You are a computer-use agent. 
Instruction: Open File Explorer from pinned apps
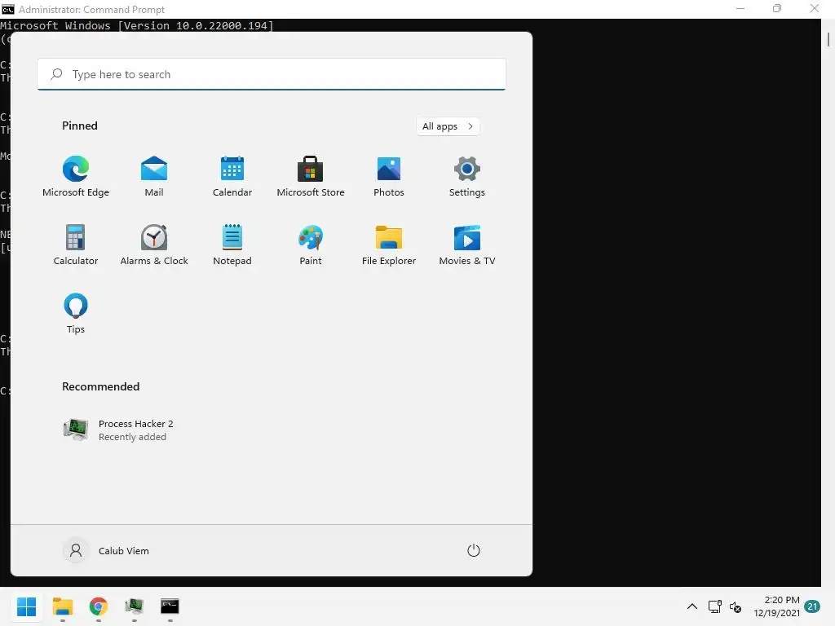(389, 245)
